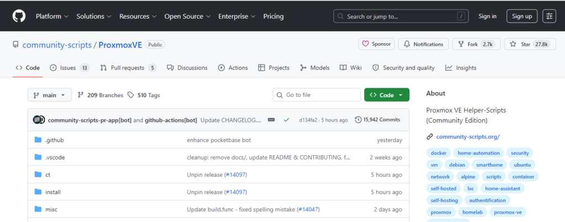Switch to the Code tab
Image resolution: width=565 pixels, height=222 pixels.
coord(28,68)
